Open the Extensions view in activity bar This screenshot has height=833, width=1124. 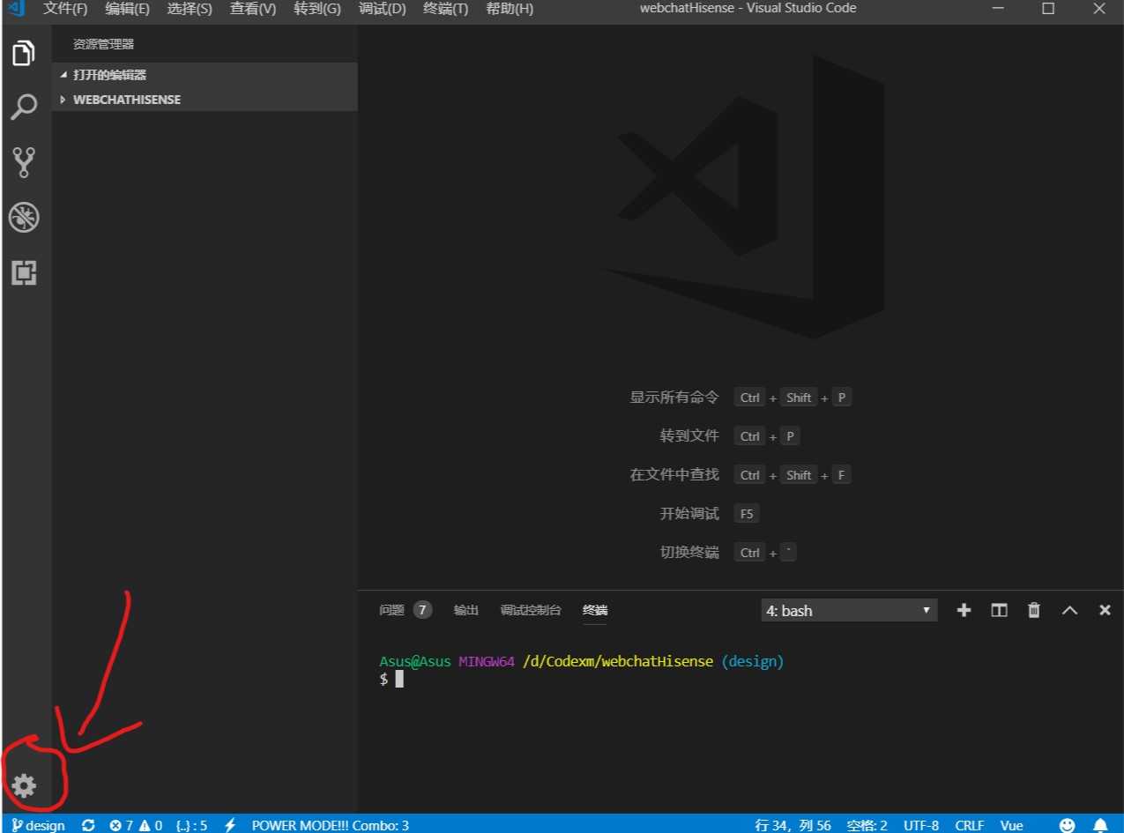24,273
